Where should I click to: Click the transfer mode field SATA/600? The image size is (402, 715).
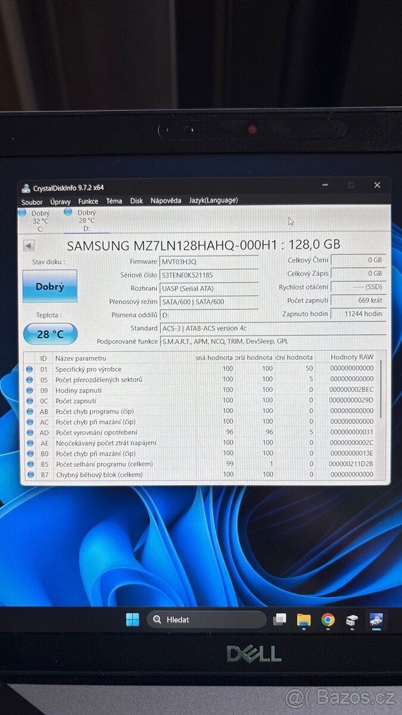coord(209,301)
